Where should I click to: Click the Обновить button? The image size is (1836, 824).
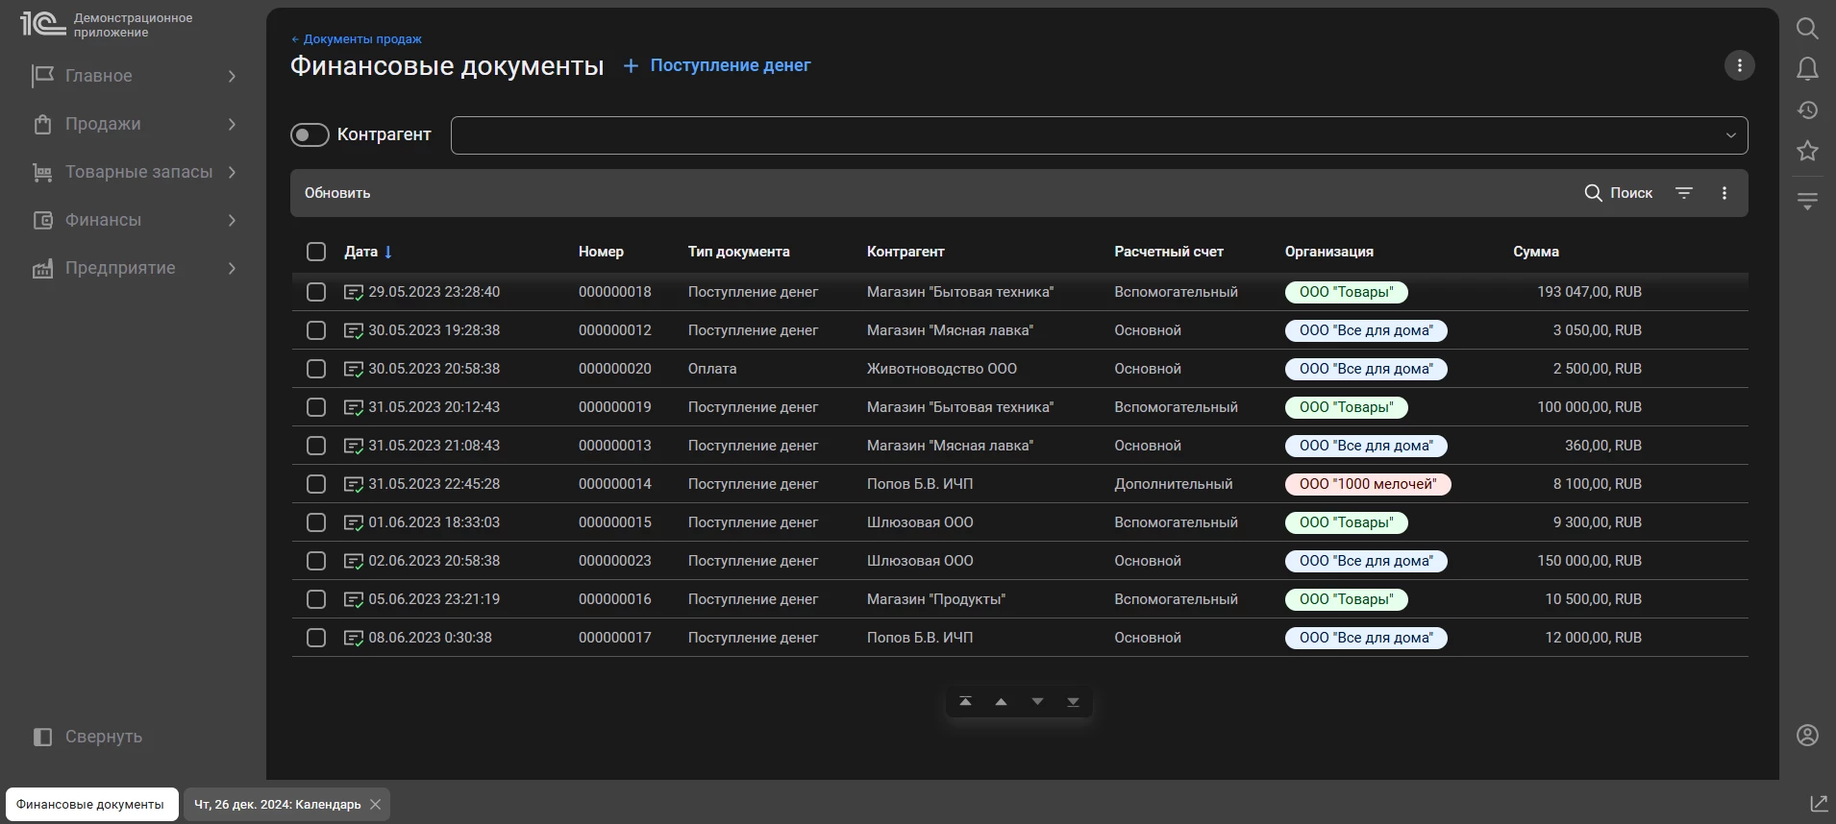tap(337, 193)
